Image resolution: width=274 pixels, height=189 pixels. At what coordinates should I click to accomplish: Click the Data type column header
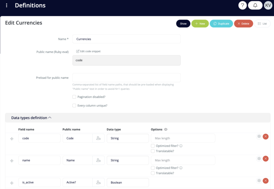(114, 129)
